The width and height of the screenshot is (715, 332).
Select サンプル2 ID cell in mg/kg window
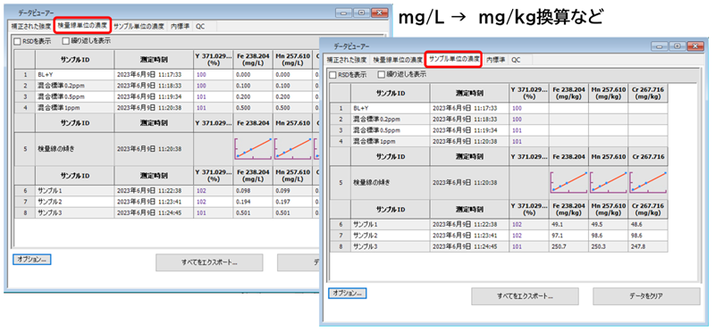pyautogui.click(x=390, y=236)
